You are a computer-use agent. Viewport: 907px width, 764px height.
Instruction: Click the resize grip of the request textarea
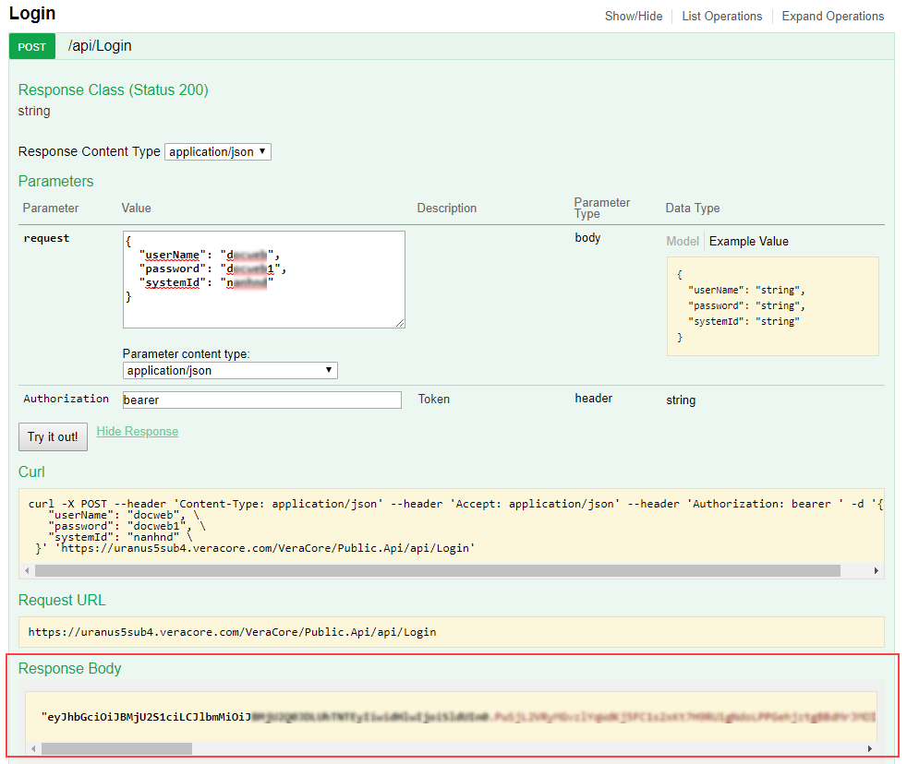400,323
